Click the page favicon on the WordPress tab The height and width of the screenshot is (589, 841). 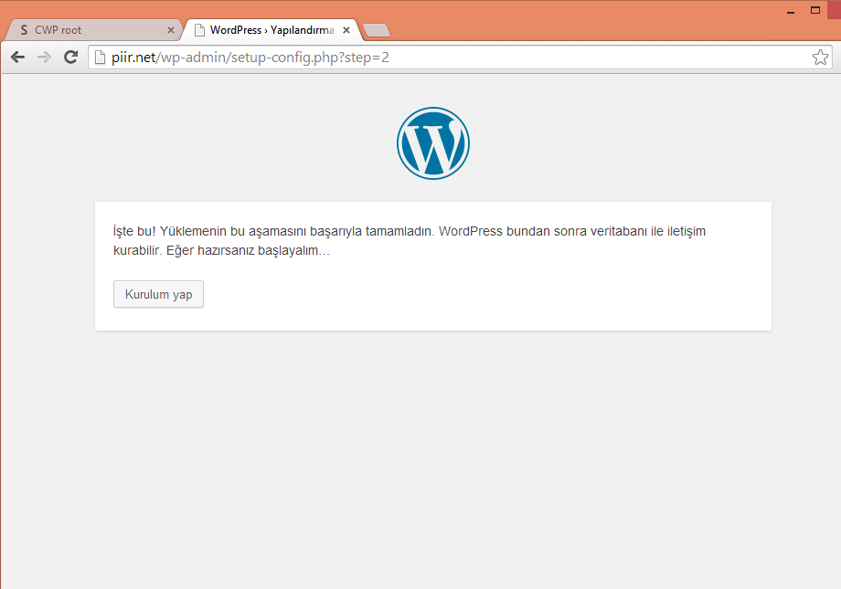pyautogui.click(x=199, y=30)
